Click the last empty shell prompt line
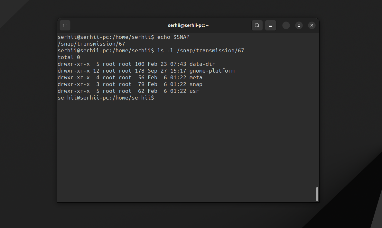Screen dimensions: 382x228 [106, 98]
